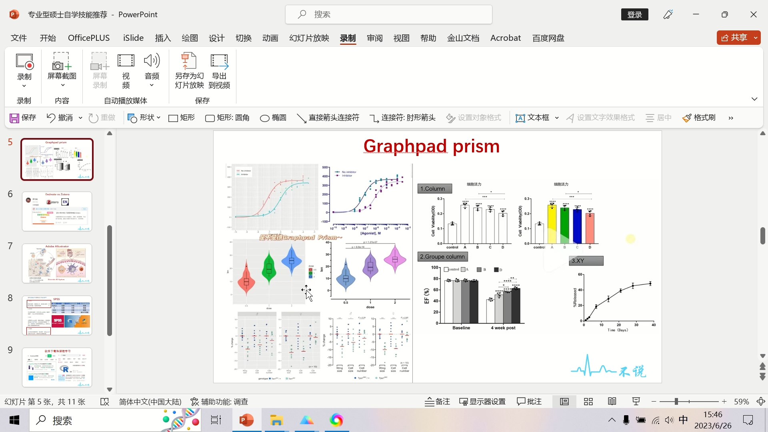Switch to normal view

coord(564,402)
